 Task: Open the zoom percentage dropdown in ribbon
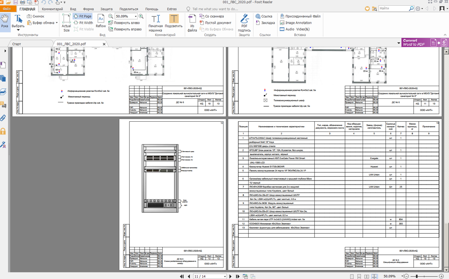click(137, 16)
